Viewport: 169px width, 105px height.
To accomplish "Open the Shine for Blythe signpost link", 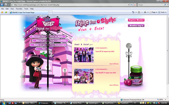I will click(x=57, y=36).
